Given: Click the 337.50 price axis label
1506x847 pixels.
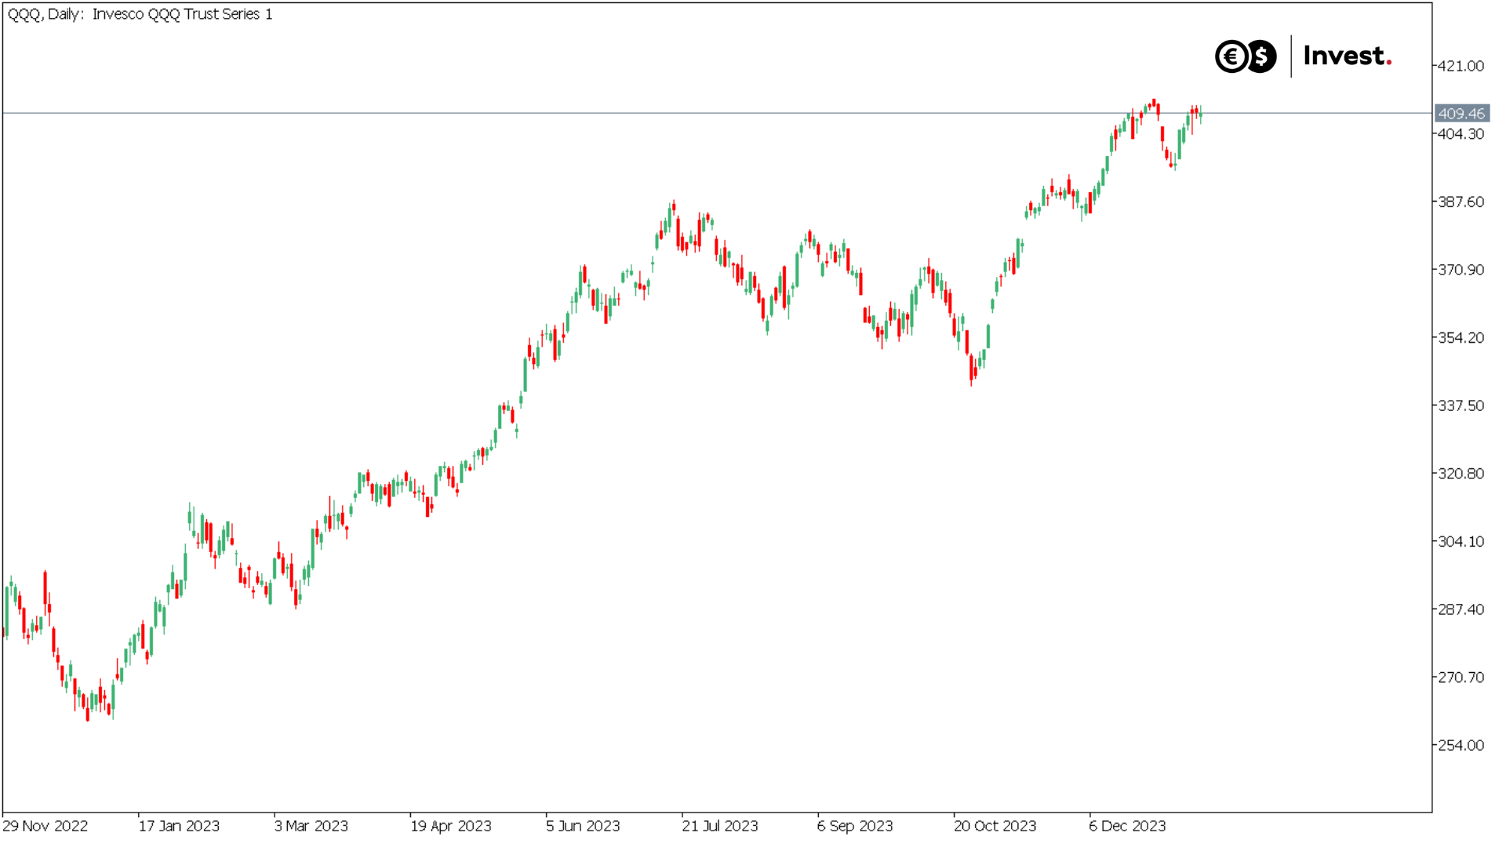Looking at the screenshot, I should pos(1461,405).
